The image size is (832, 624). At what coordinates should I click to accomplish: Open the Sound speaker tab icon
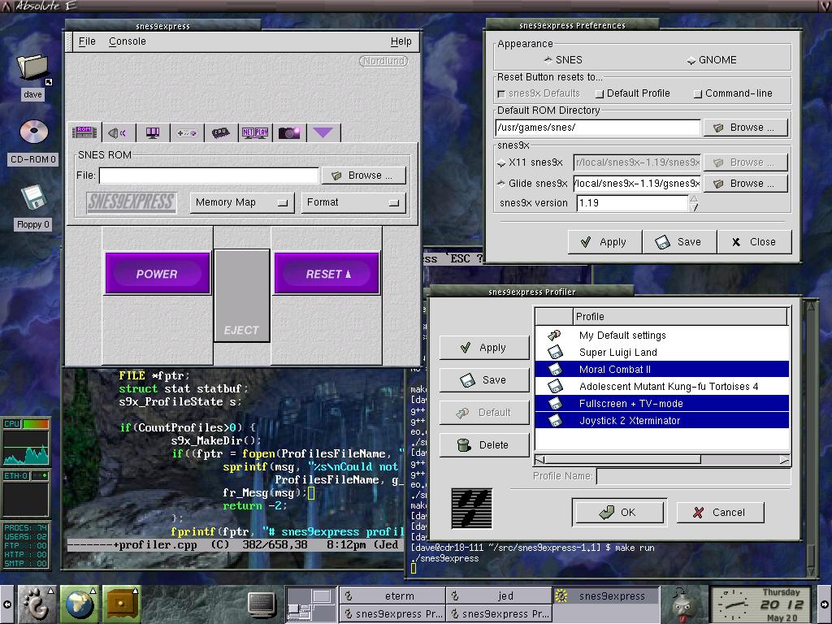[117, 132]
